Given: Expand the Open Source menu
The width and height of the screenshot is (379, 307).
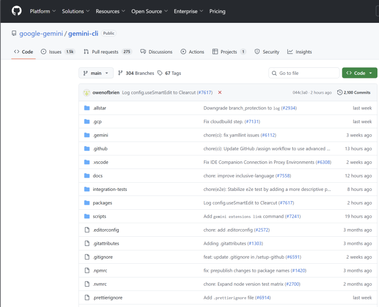Looking at the screenshot, I should 149,11.
